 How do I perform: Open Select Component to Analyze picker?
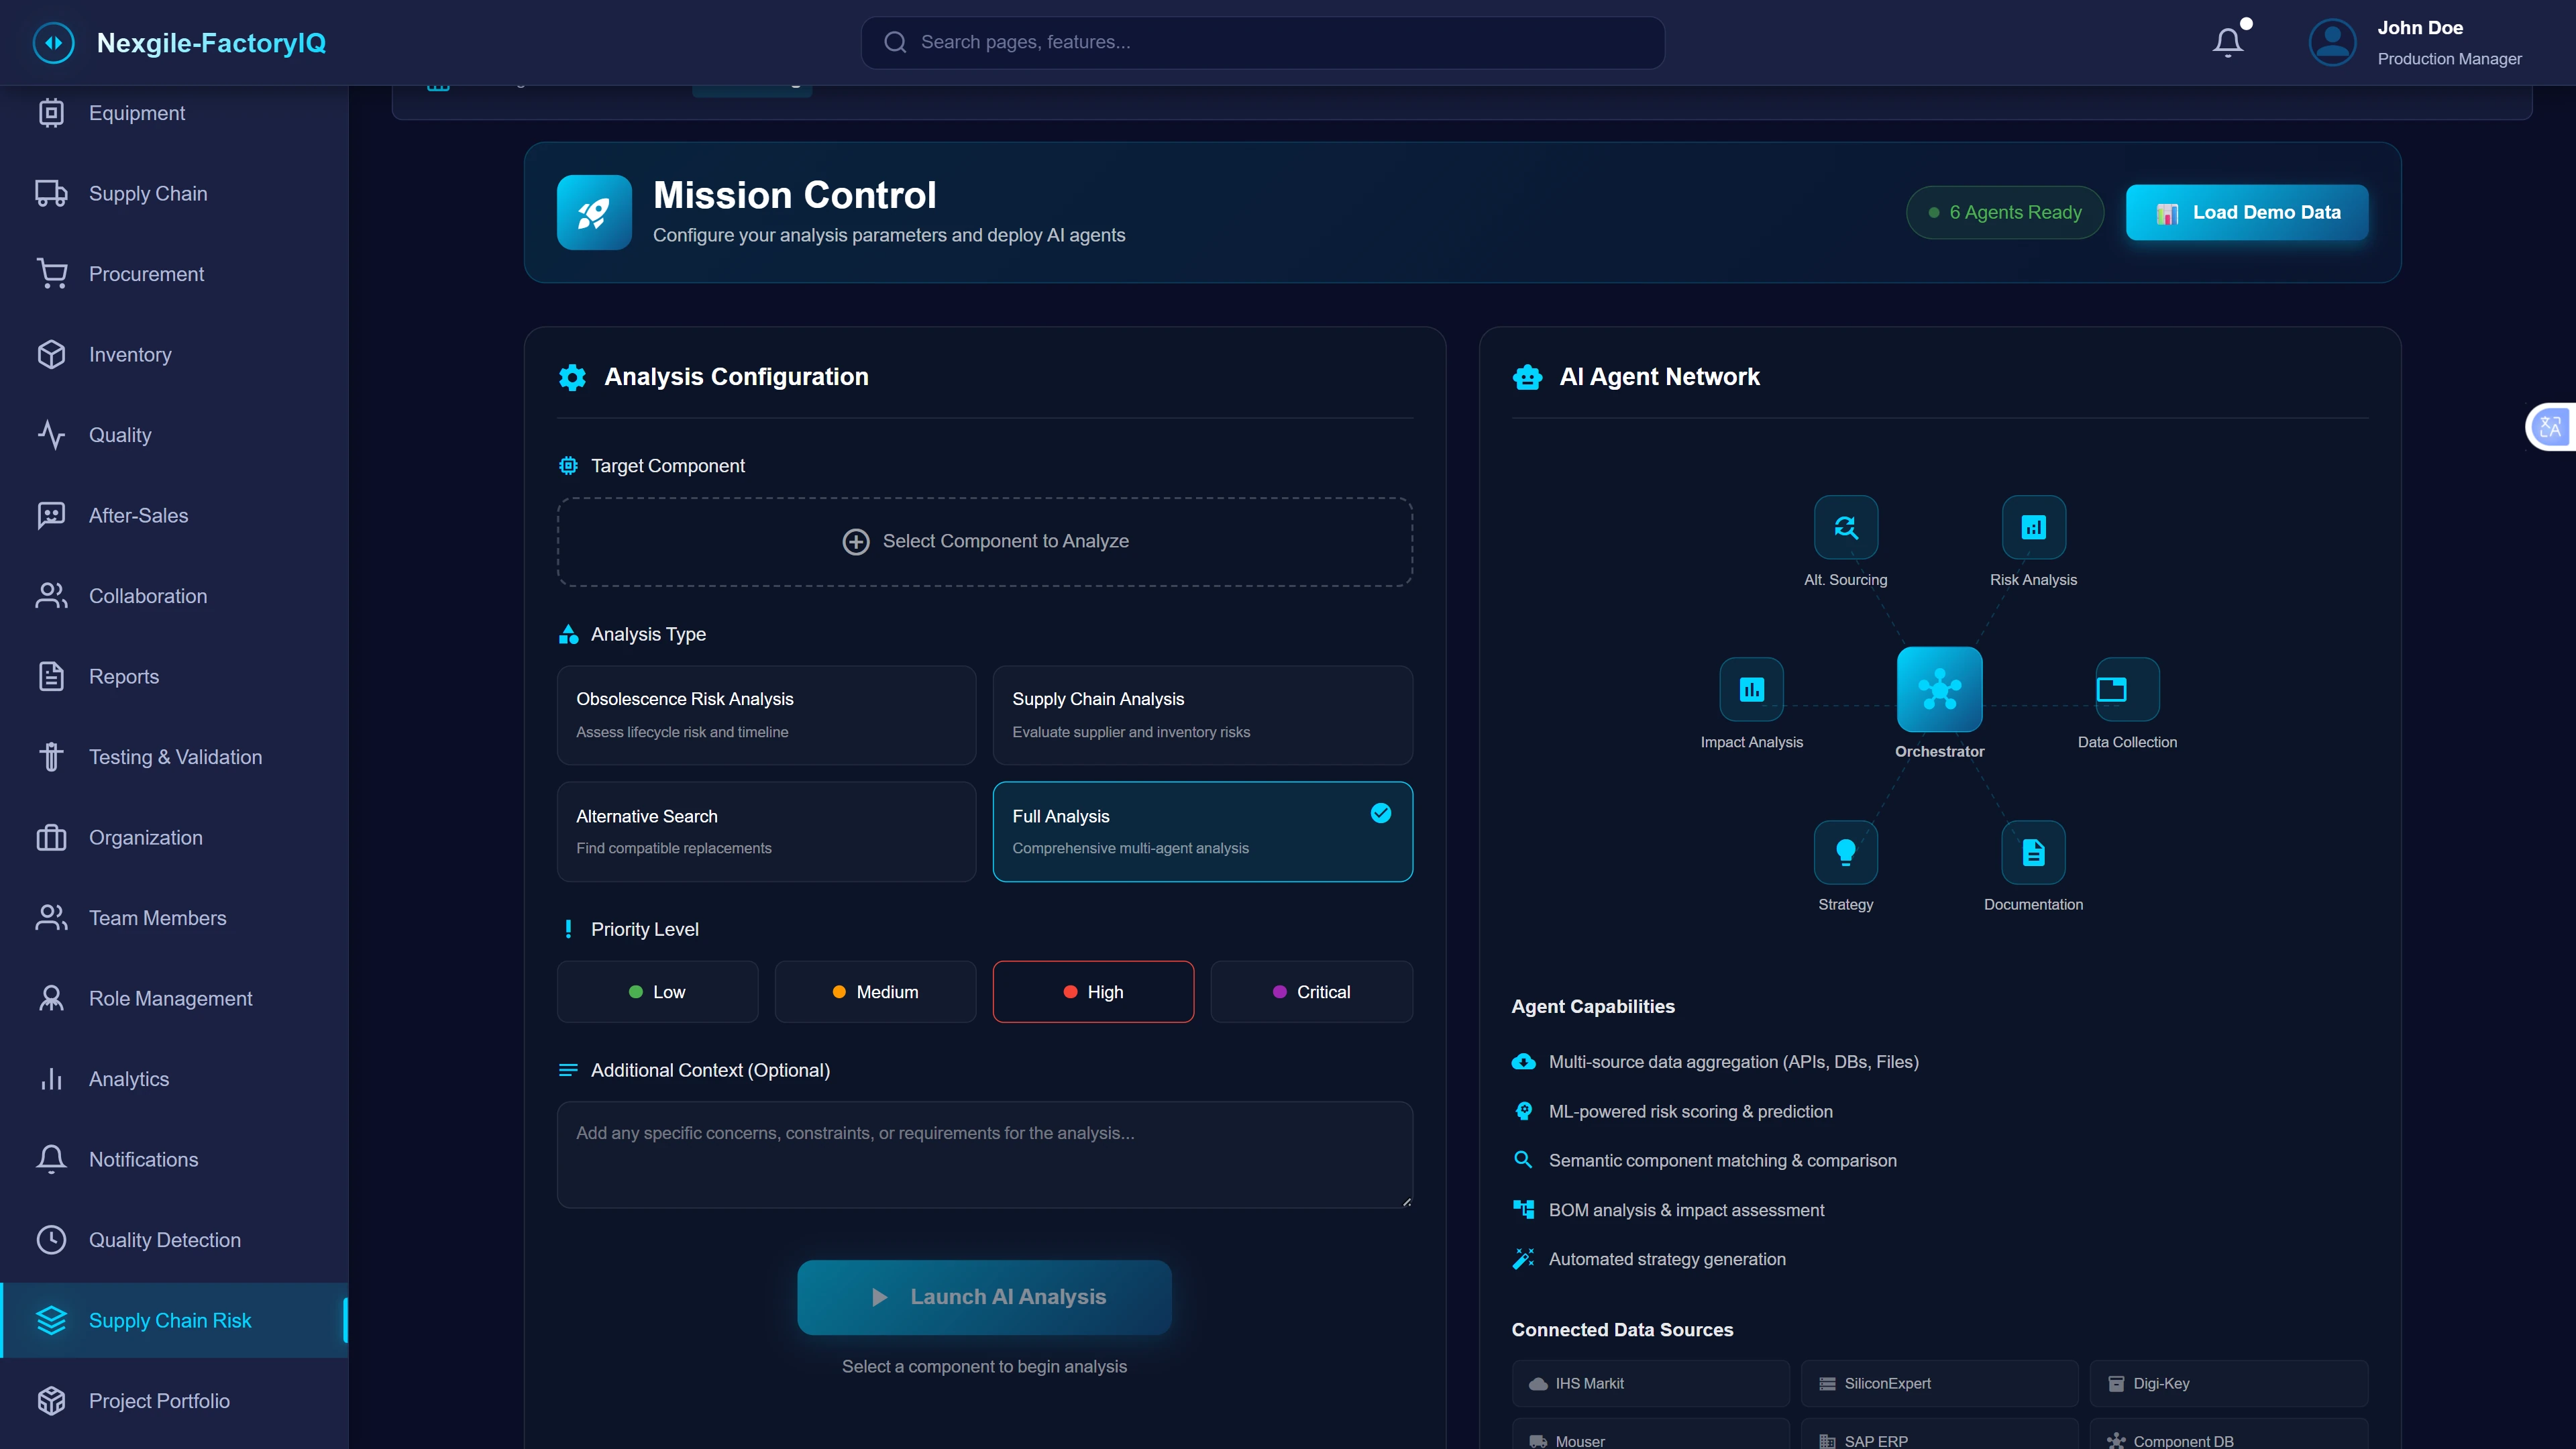[985, 541]
